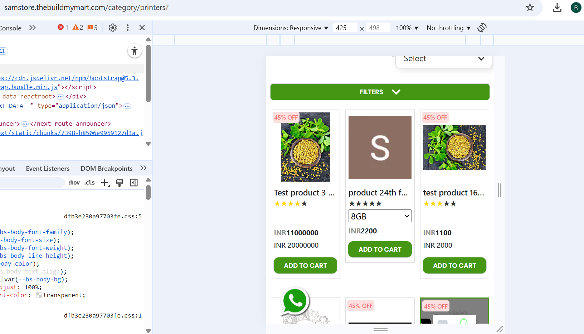584x334 pixels.
Task: Expand collapsed next-route-announcer ellipsis
Action: pos(25,124)
